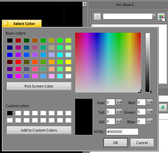Click the brightness value slider bar
Screen dimensions: 168x153
point(147,63)
